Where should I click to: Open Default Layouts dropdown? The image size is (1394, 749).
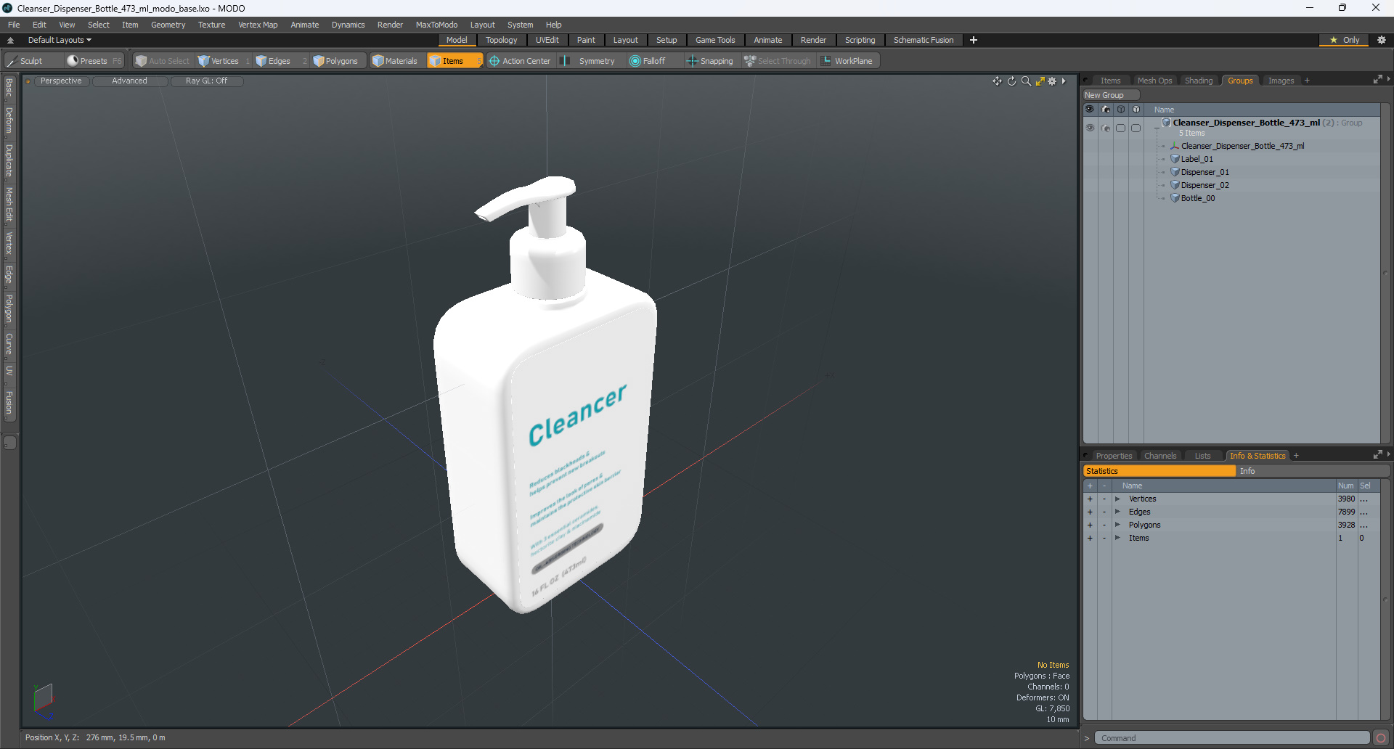click(x=60, y=40)
